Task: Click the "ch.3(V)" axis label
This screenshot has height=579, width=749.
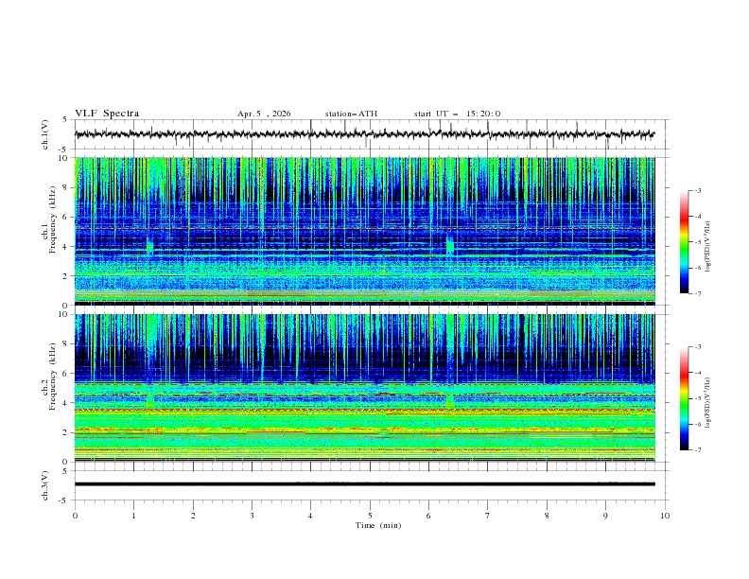Action: [45, 485]
